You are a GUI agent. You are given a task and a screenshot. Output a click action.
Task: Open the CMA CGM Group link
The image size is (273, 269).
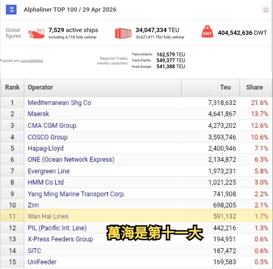(x=52, y=125)
